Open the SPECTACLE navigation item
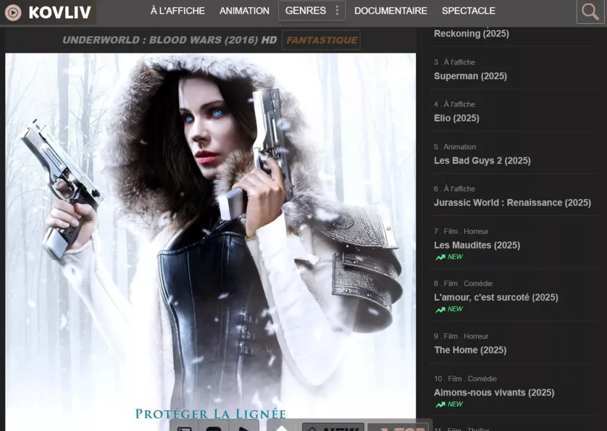The height and width of the screenshot is (431, 607). [x=468, y=11]
